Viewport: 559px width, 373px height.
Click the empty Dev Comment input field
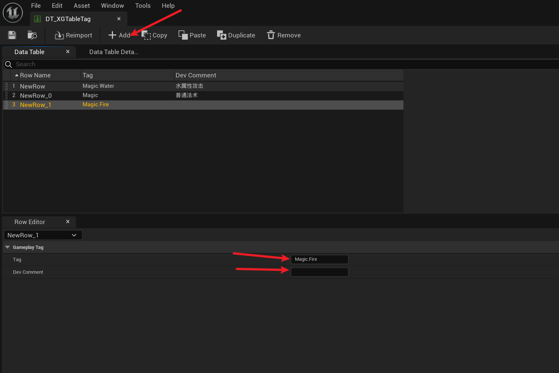click(320, 272)
